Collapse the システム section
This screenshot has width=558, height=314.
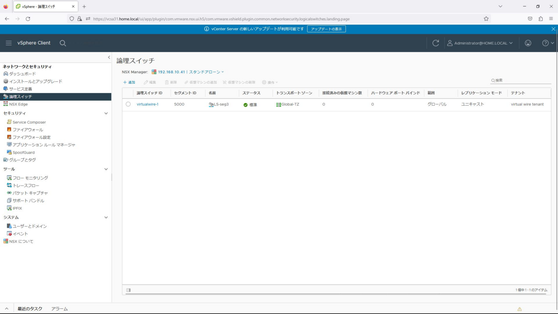[x=106, y=217]
